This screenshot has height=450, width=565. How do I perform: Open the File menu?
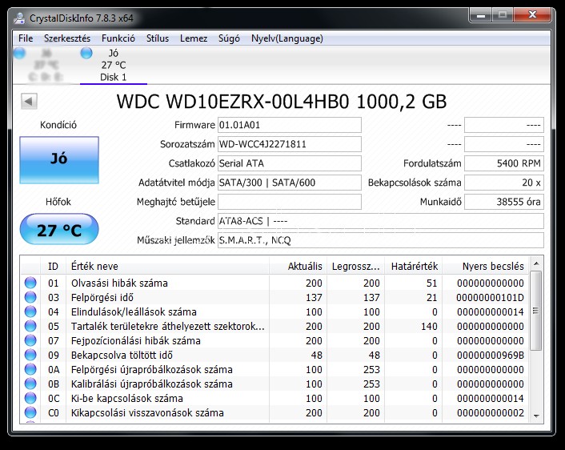tap(26, 38)
